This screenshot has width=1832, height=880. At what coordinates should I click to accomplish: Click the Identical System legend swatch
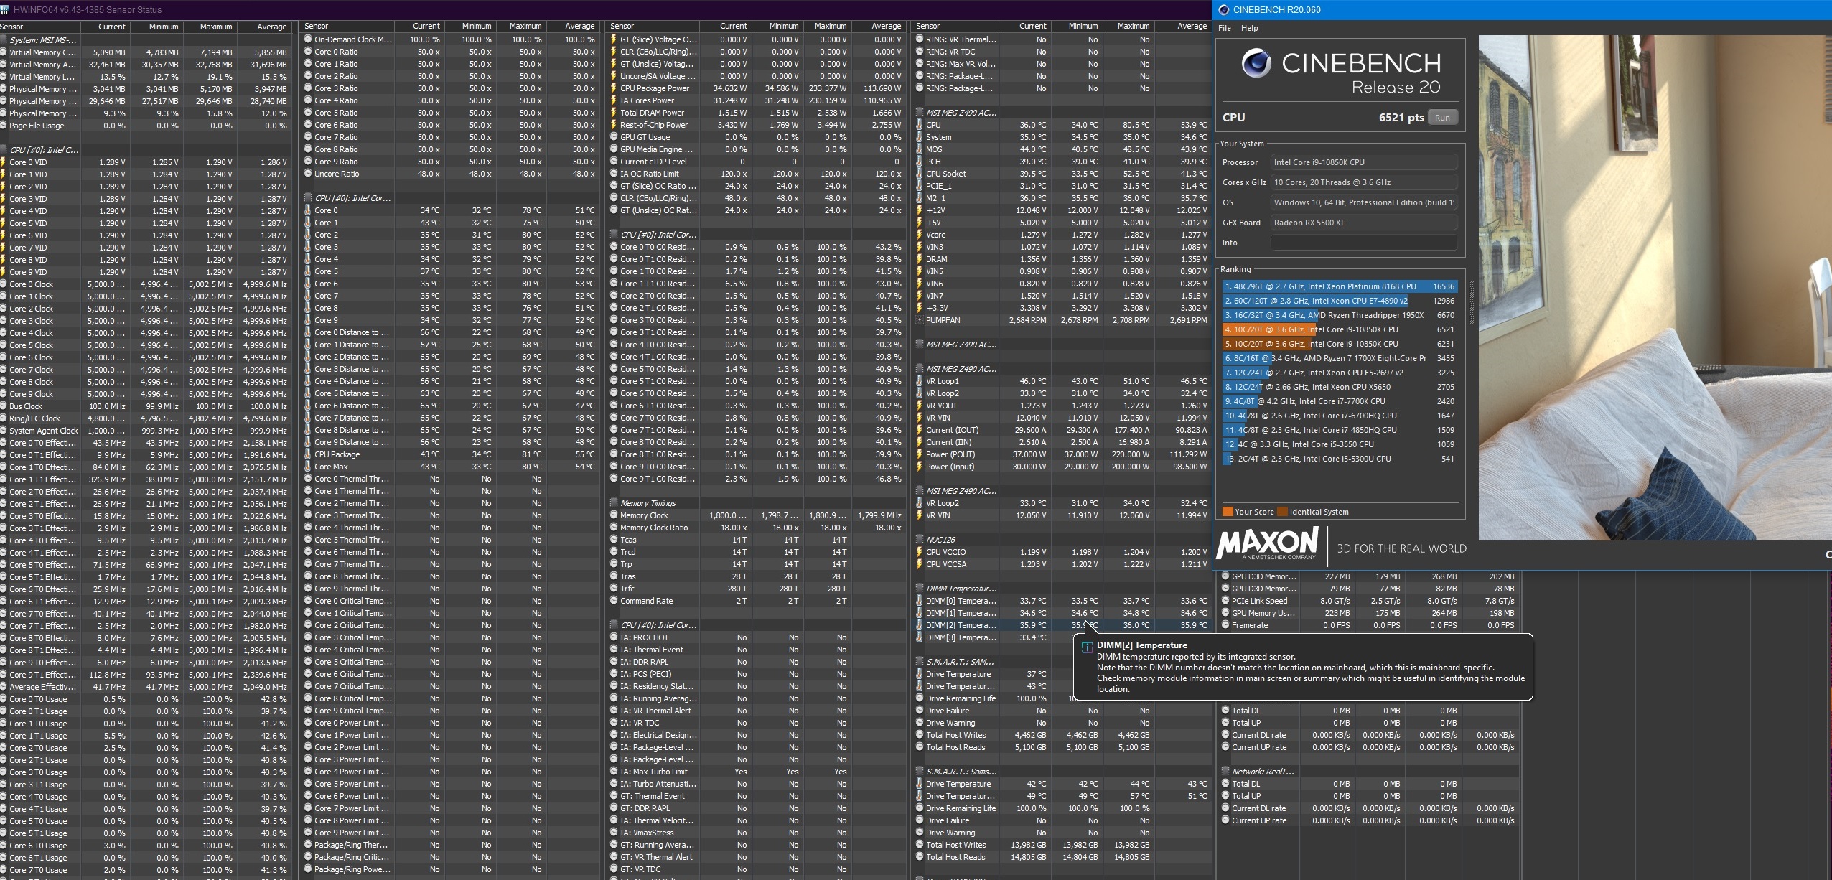click(x=1282, y=512)
